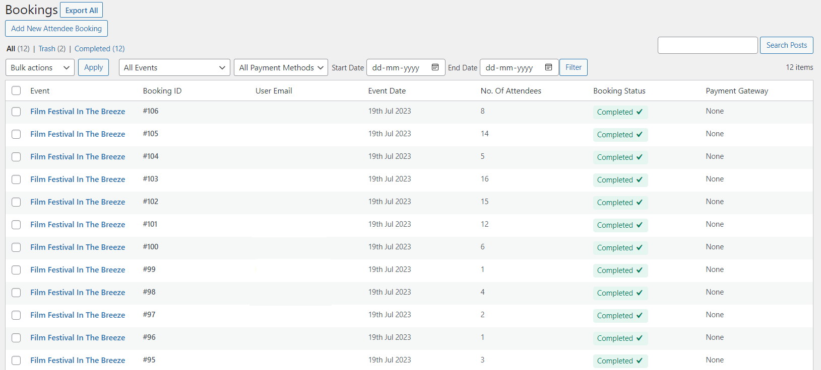
Task: Expand the Bulk actions dropdown
Action: (x=40, y=67)
